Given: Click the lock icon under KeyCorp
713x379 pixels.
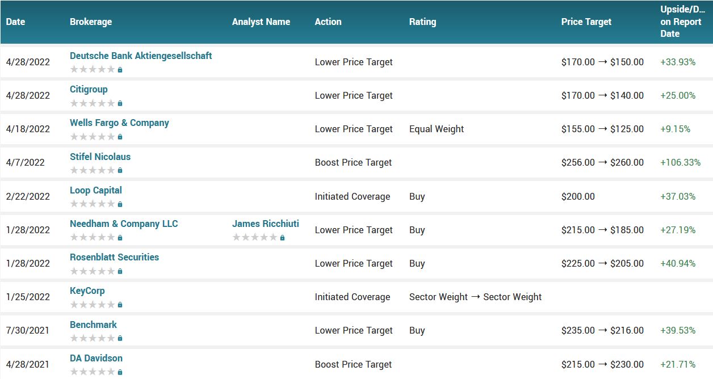Looking at the screenshot, I should coord(120,305).
